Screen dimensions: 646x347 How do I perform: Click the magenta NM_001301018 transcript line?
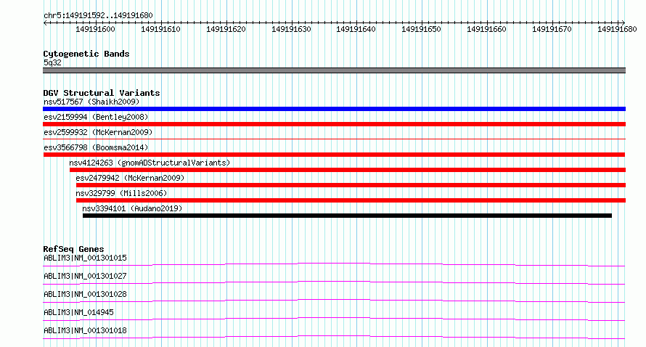pyautogui.click(x=334, y=337)
